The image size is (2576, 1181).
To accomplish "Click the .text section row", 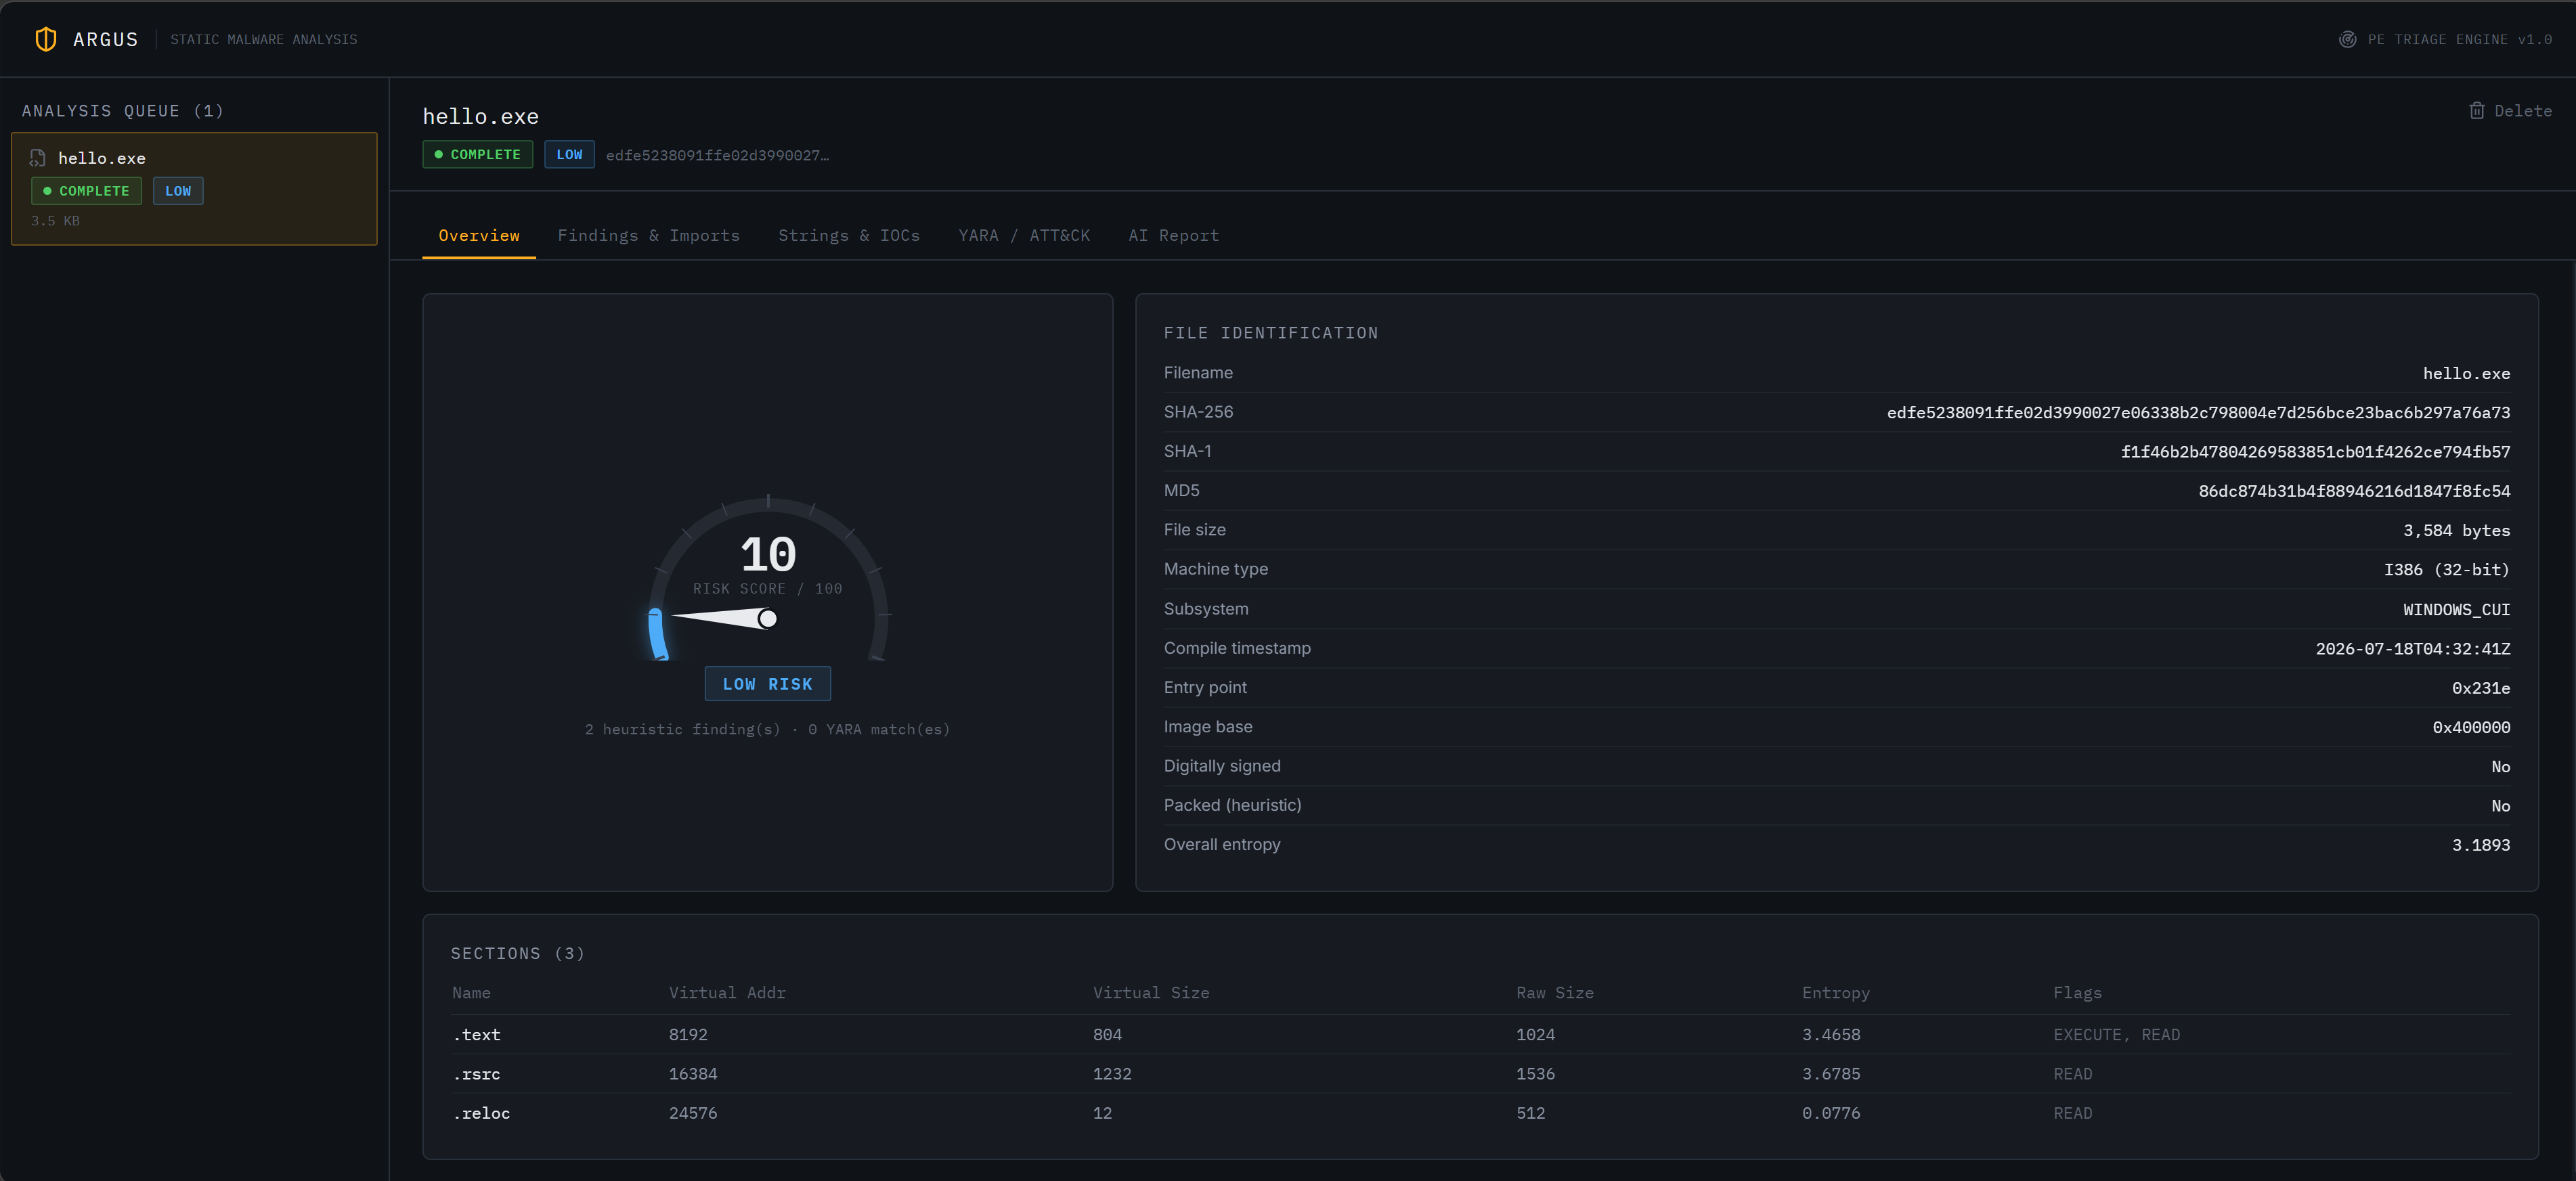I will 1480,1034.
